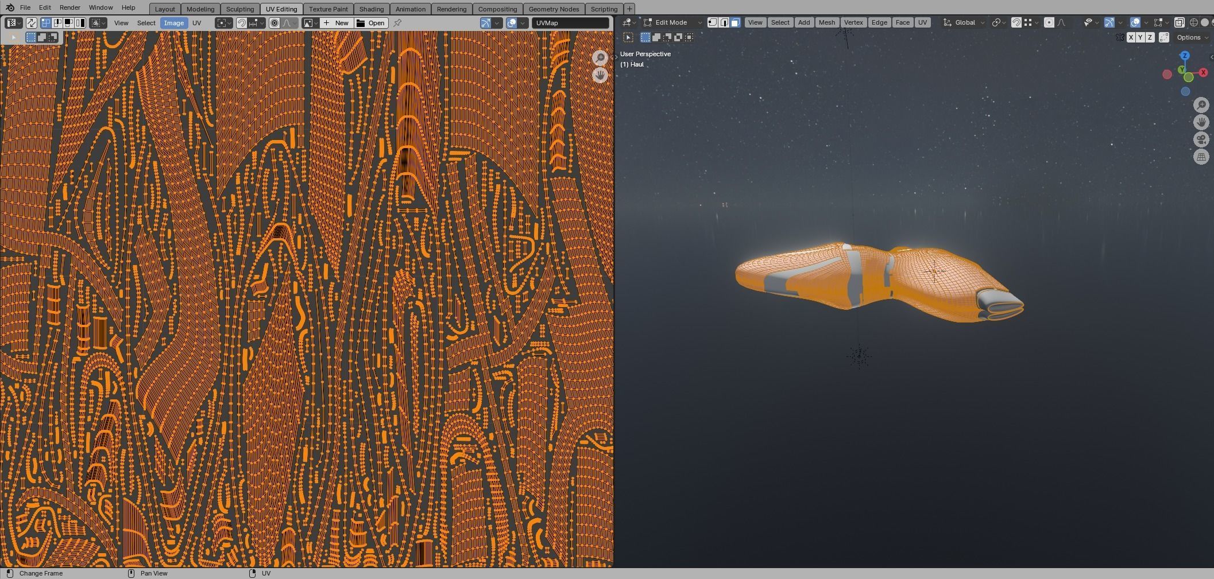Toggle perspective/orthographic grid icon
1214x579 pixels.
click(1201, 157)
